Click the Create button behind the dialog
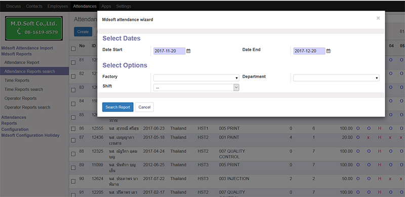This screenshot has height=197, width=405. 83,32
